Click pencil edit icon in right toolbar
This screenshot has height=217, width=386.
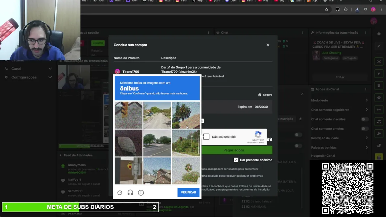point(379,46)
